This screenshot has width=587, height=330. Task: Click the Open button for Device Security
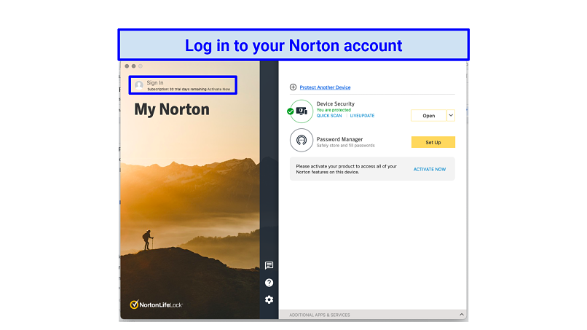pos(429,116)
